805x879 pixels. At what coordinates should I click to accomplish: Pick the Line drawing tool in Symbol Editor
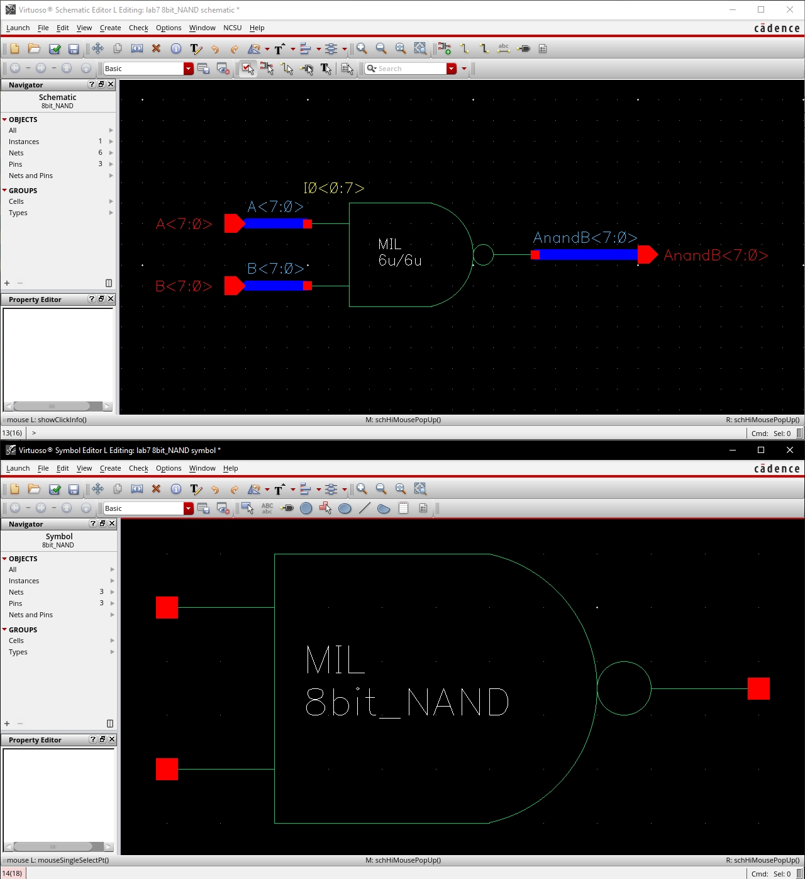[x=364, y=508]
